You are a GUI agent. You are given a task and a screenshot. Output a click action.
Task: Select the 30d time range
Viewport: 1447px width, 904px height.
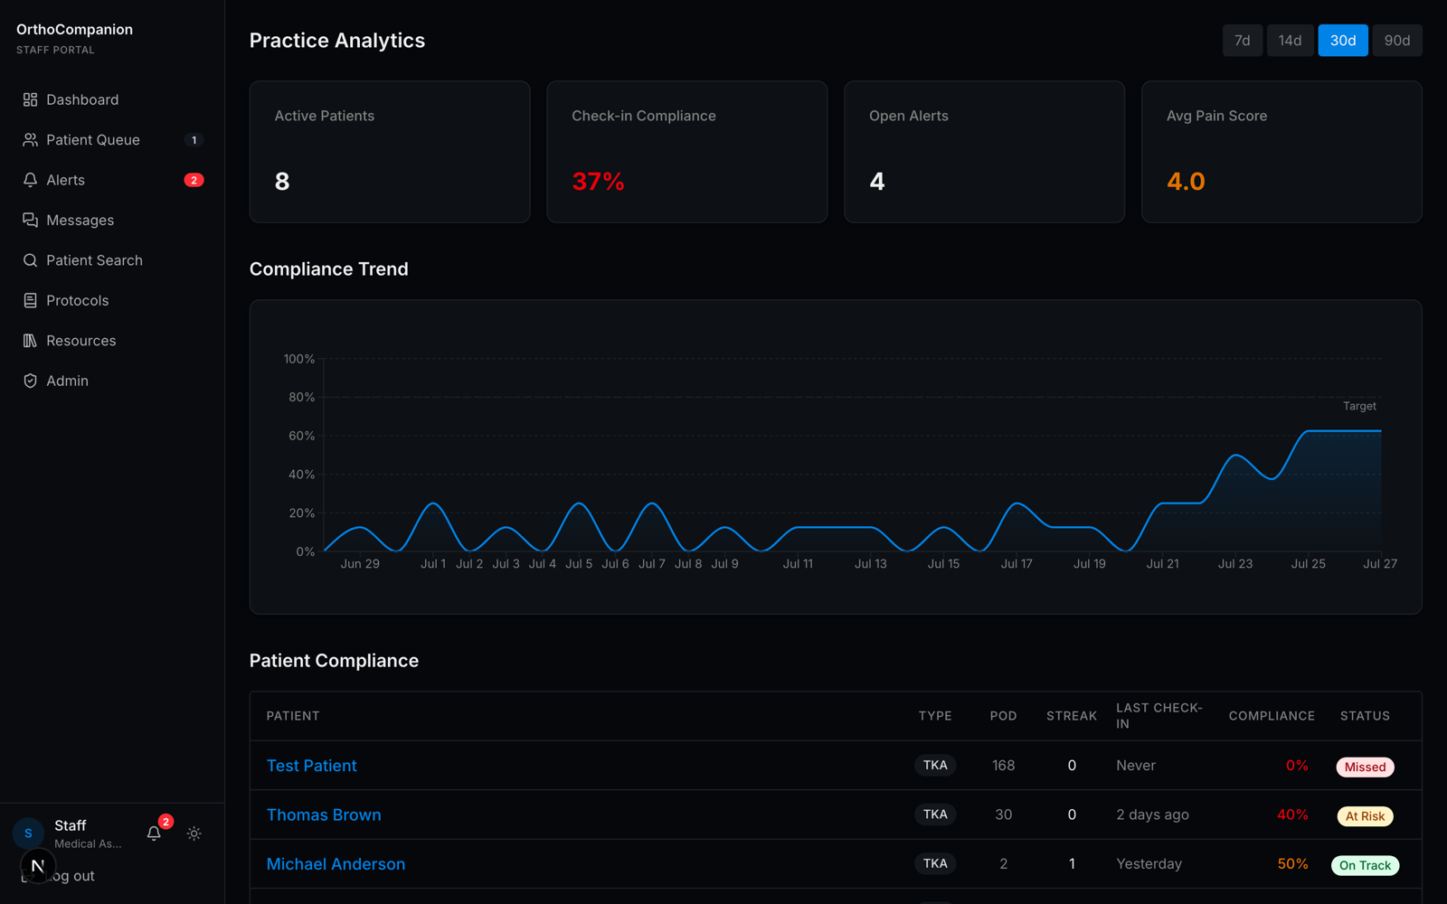click(x=1343, y=41)
